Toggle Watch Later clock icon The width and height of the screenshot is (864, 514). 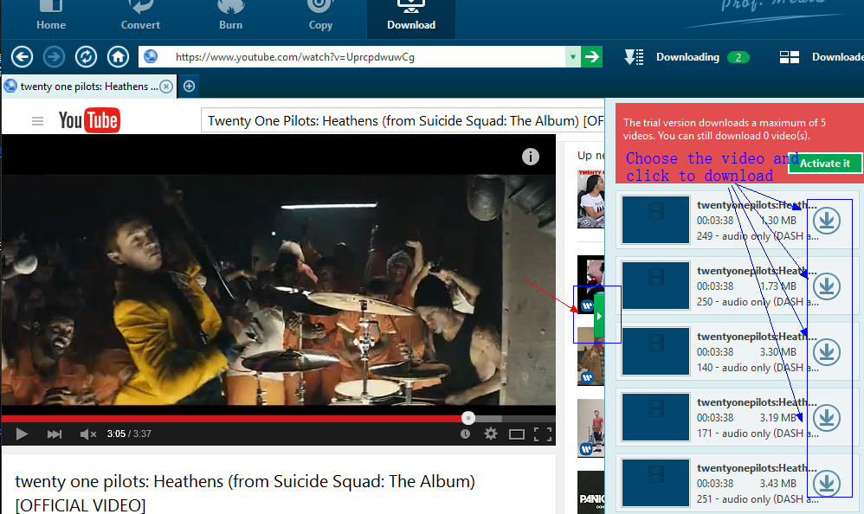pos(465,434)
